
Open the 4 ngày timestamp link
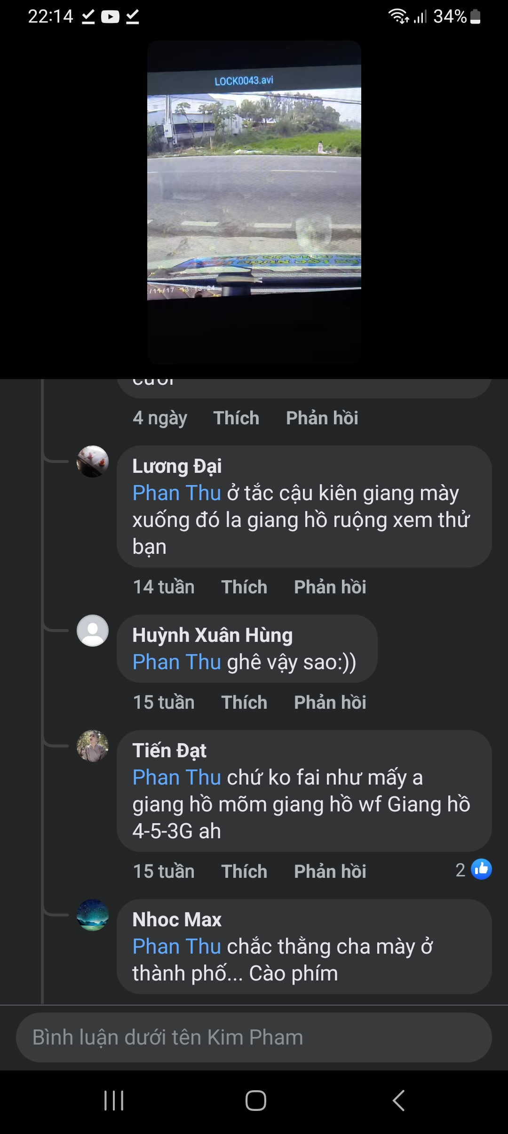pyautogui.click(x=160, y=418)
